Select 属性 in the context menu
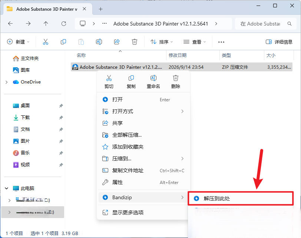 [143, 182]
